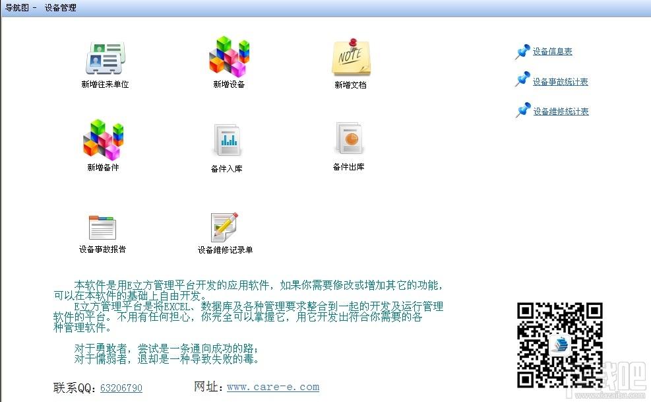Open the 备件入库 bar chart icon
Image resolution: width=651 pixels, height=402 pixels.
point(227,140)
